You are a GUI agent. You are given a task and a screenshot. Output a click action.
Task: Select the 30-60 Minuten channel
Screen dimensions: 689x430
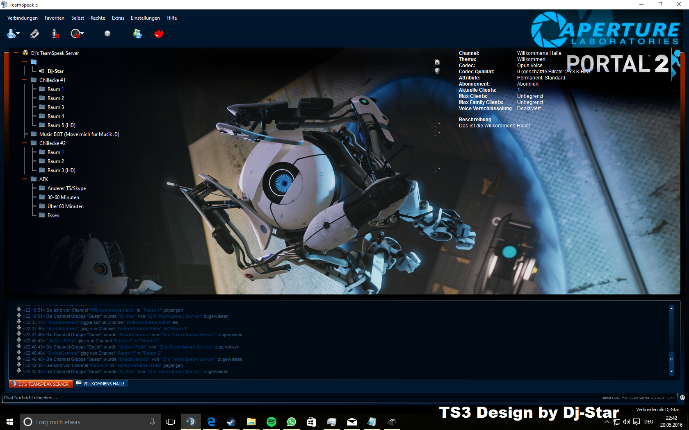[x=63, y=197]
